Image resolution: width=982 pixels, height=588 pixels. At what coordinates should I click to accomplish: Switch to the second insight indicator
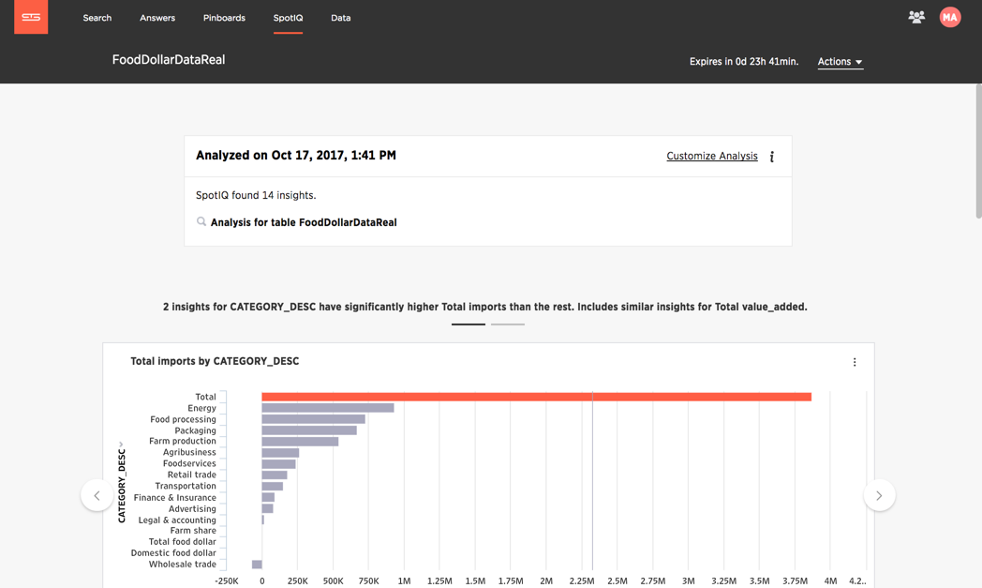pyautogui.click(x=507, y=324)
